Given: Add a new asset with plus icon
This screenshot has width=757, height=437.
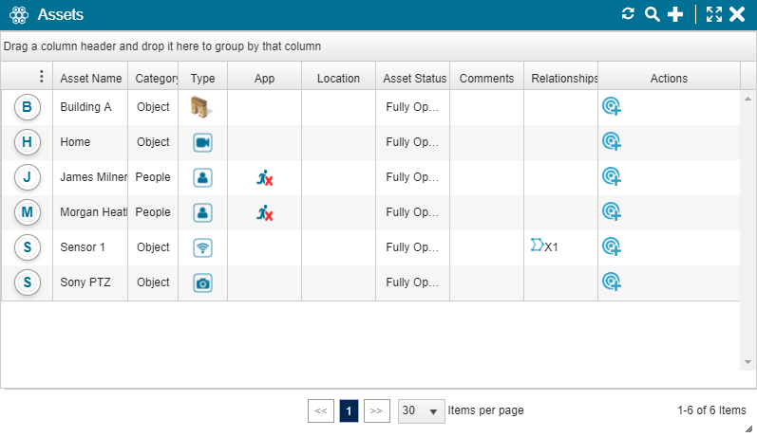Looking at the screenshot, I should point(675,13).
